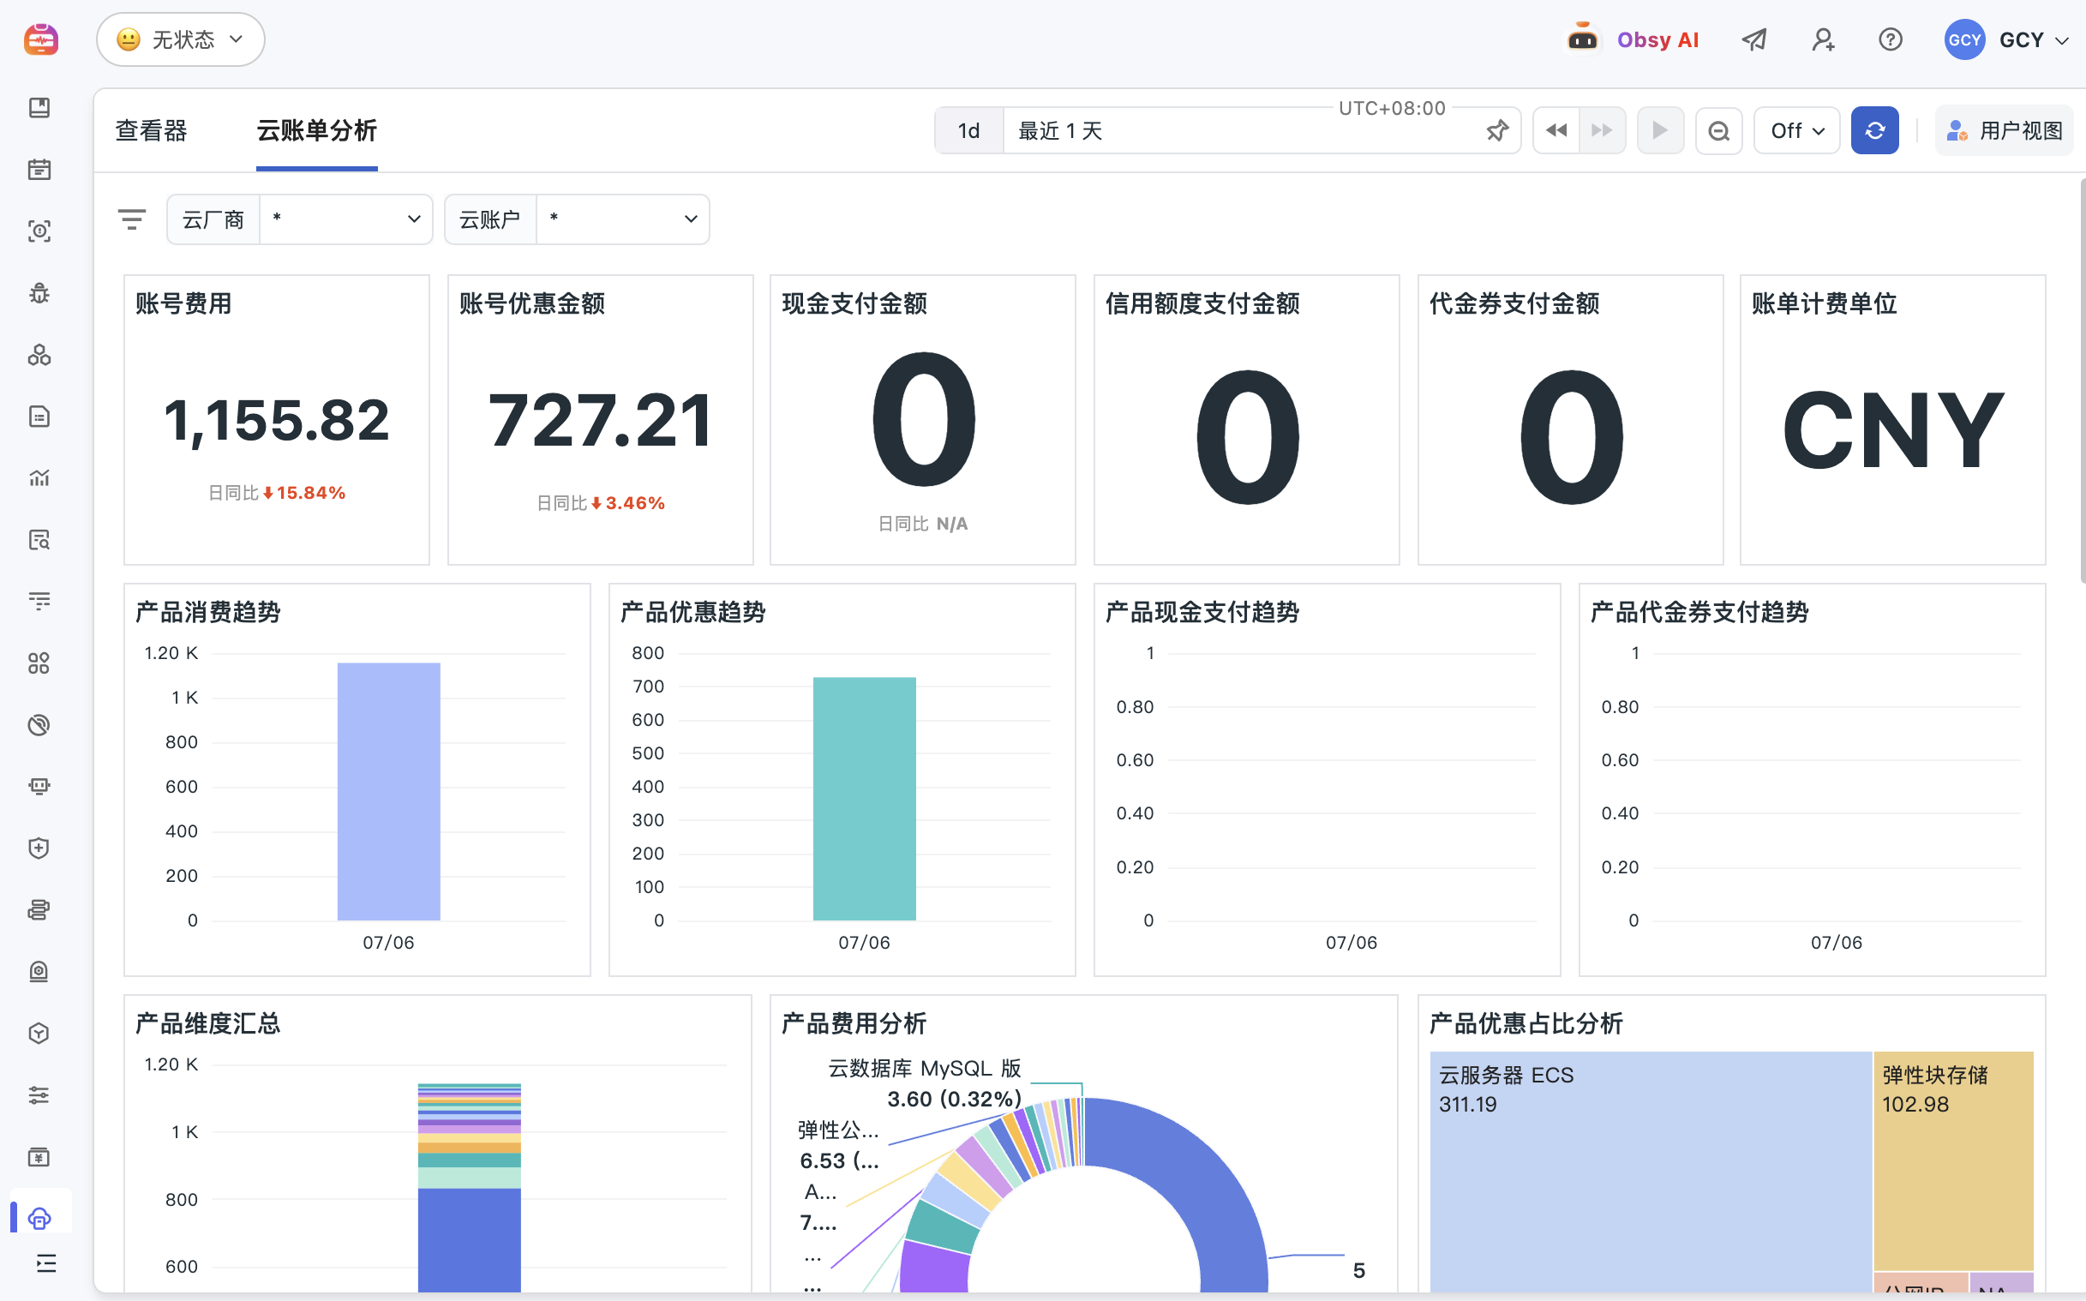This screenshot has width=2086, height=1301.
Task: Click the 账号费用 value 1,155.82
Action: (277, 420)
